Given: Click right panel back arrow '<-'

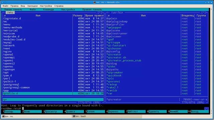Looking at the screenshot, I should tap(108, 13).
